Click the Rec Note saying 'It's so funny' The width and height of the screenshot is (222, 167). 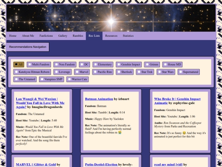180,134
